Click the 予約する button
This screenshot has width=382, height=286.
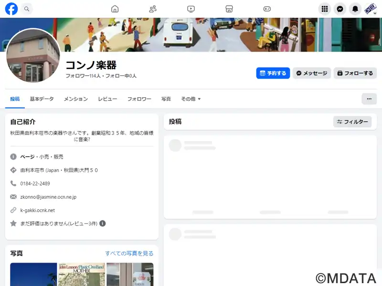(273, 73)
